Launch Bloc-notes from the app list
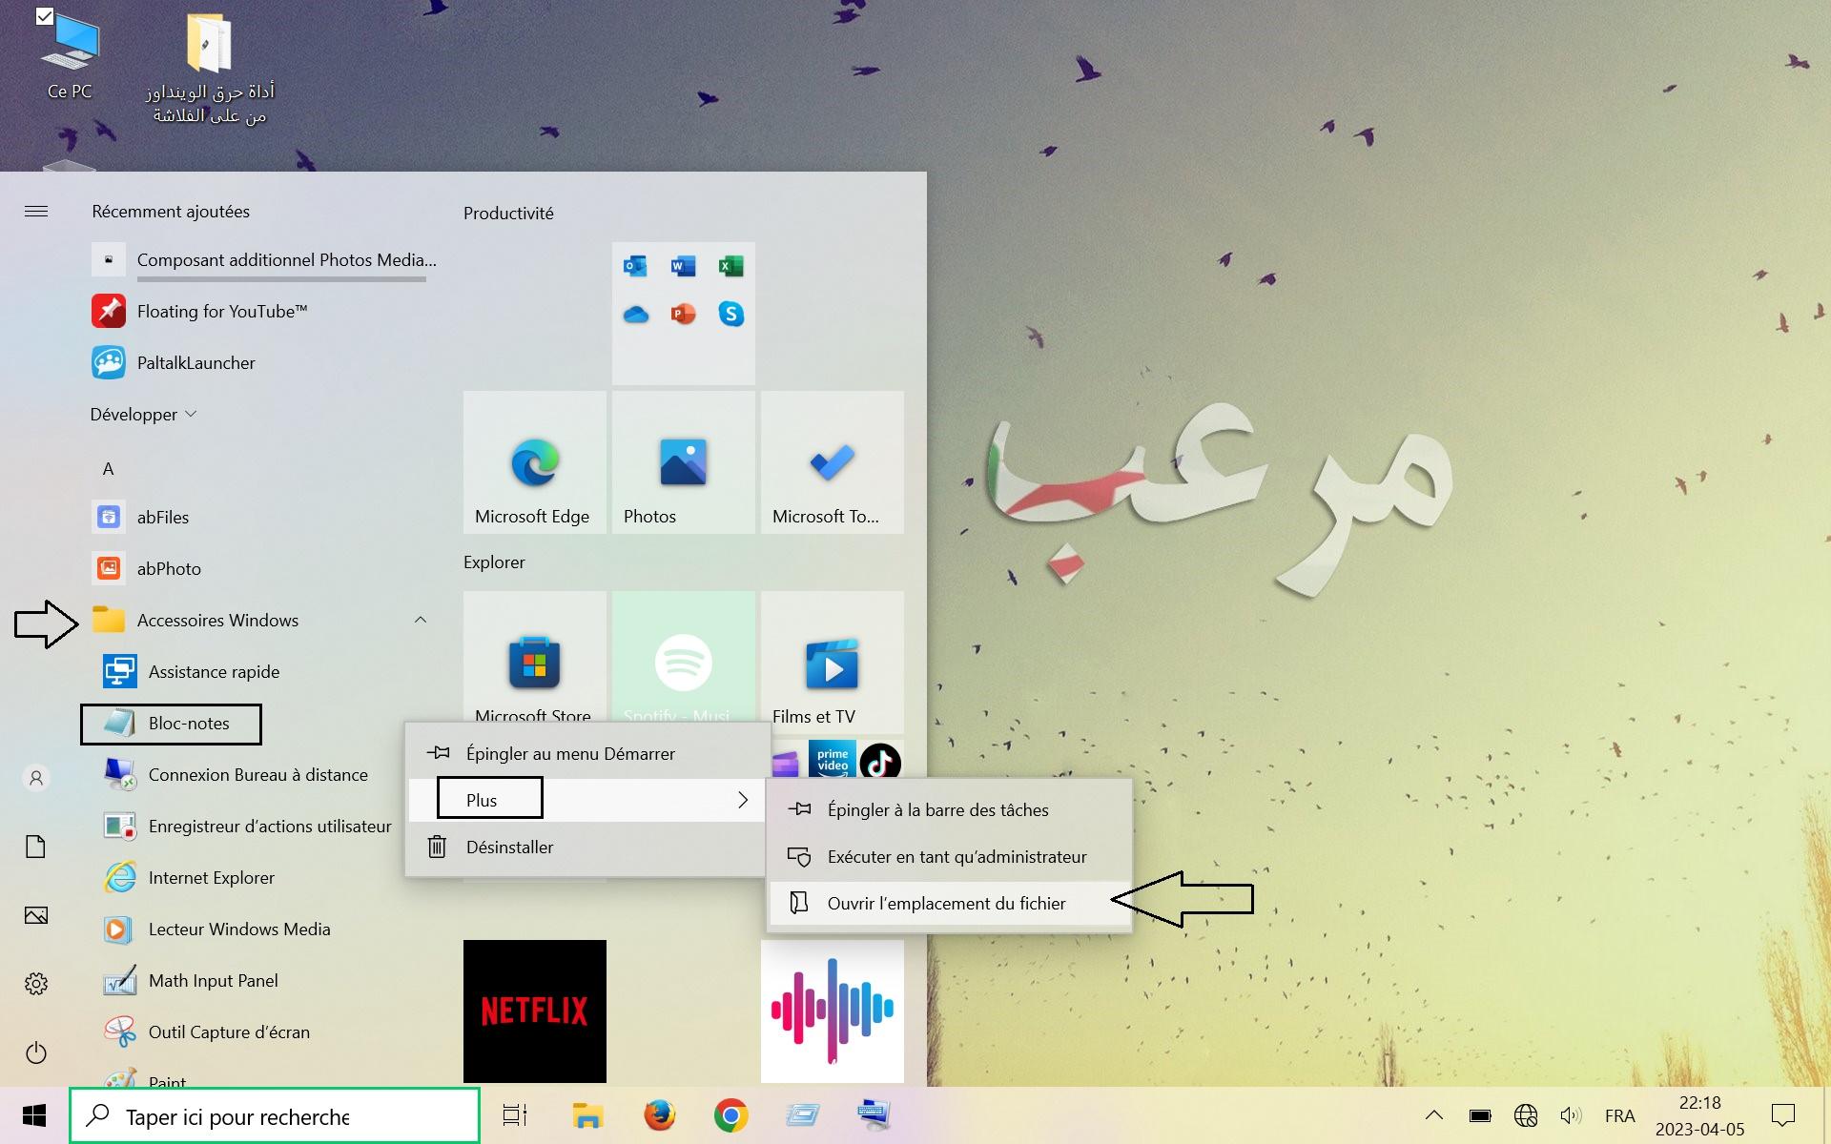The height and width of the screenshot is (1144, 1831). [170, 724]
